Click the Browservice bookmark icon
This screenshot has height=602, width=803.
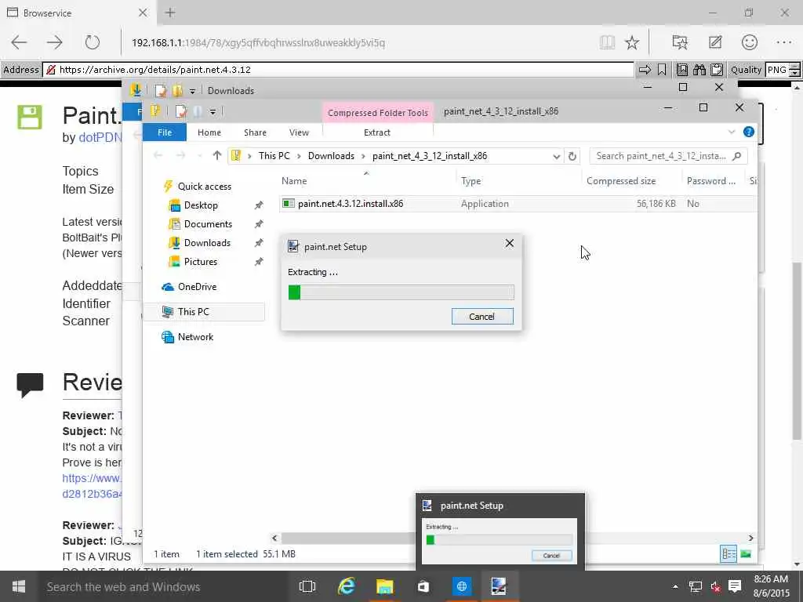tap(662, 70)
